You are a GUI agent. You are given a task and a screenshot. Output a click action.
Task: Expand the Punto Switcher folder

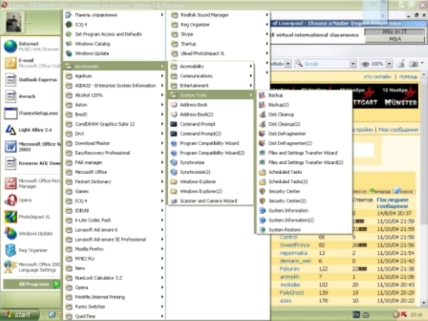114,307
